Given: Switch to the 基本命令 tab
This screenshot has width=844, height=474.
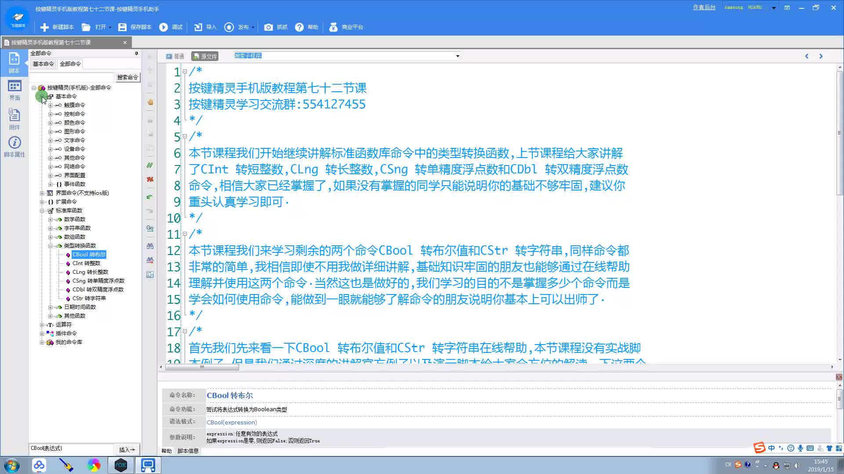Looking at the screenshot, I should click(x=43, y=64).
